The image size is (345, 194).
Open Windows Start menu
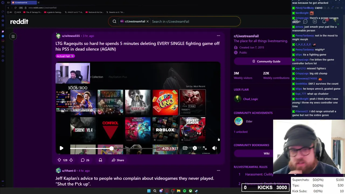click(x=149, y=191)
